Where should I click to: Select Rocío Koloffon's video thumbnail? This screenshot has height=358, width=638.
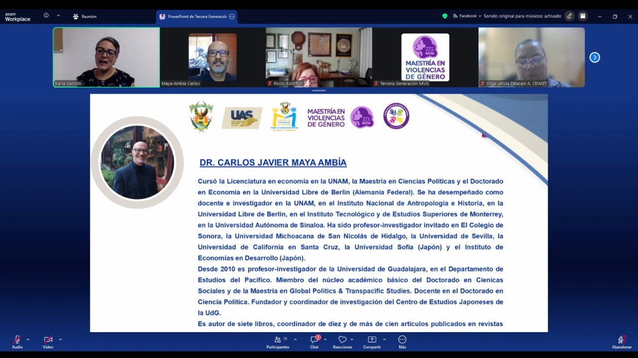click(x=319, y=57)
